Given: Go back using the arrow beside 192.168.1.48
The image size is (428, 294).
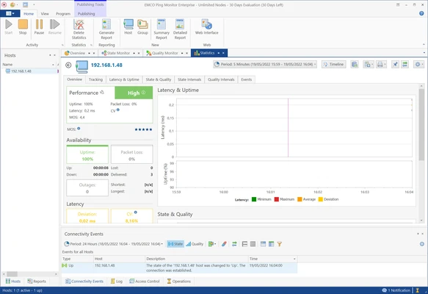Looking at the screenshot, I should [x=68, y=65].
